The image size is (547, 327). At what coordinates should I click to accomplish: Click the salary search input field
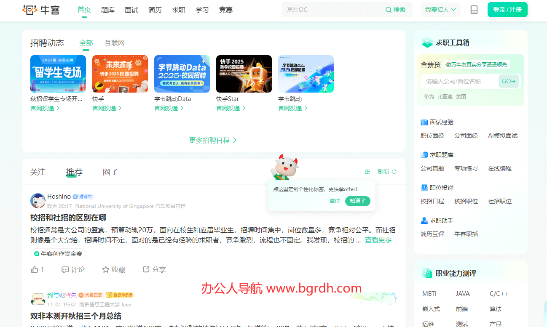459,81
